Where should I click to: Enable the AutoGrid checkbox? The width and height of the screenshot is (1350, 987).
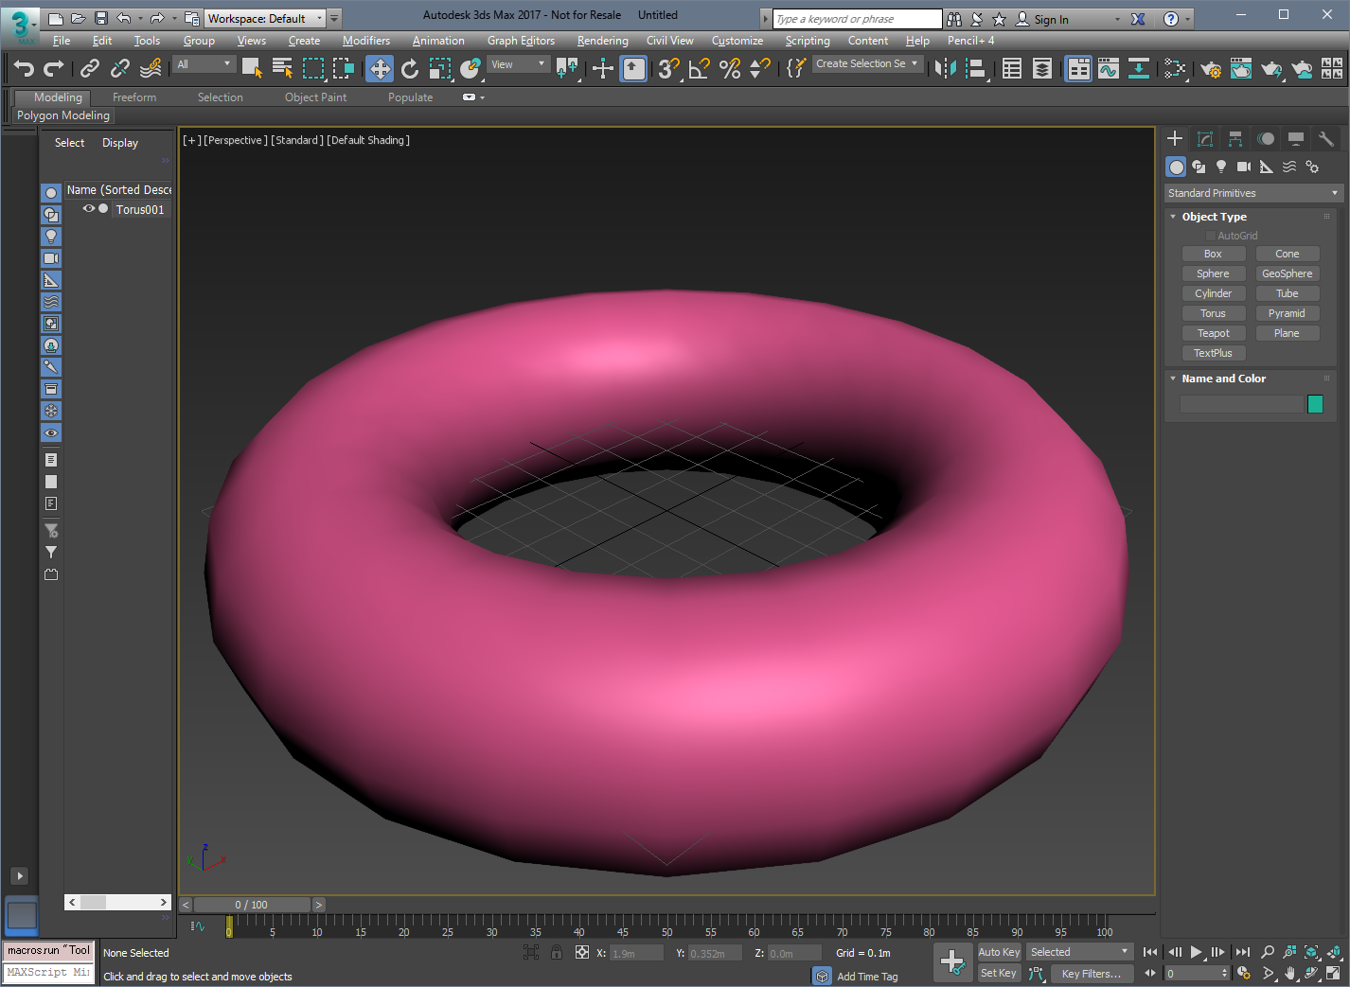pos(1210,236)
